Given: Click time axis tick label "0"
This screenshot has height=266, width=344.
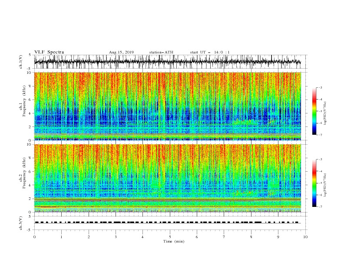Looking at the screenshot, I should [x=34, y=237].
